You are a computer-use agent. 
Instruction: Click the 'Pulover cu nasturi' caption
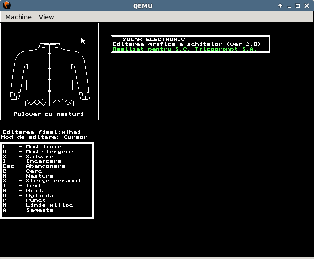(48, 114)
